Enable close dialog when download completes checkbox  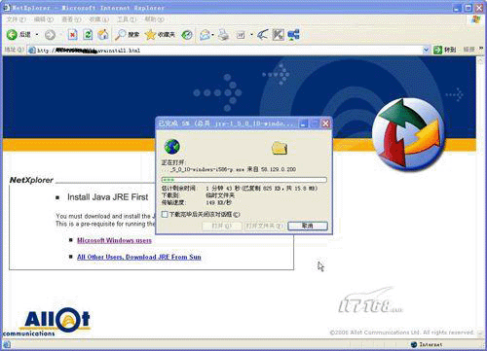point(165,215)
